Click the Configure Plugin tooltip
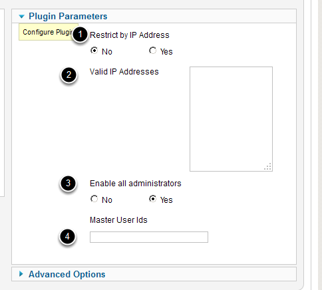The width and height of the screenshot is (322, 290). click(x=48, y=32)
